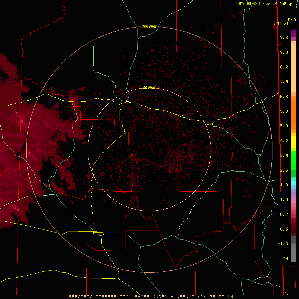299x299 pixels.
Task: Pick the cyan swatch in the color scale
Action: point(293,183)
